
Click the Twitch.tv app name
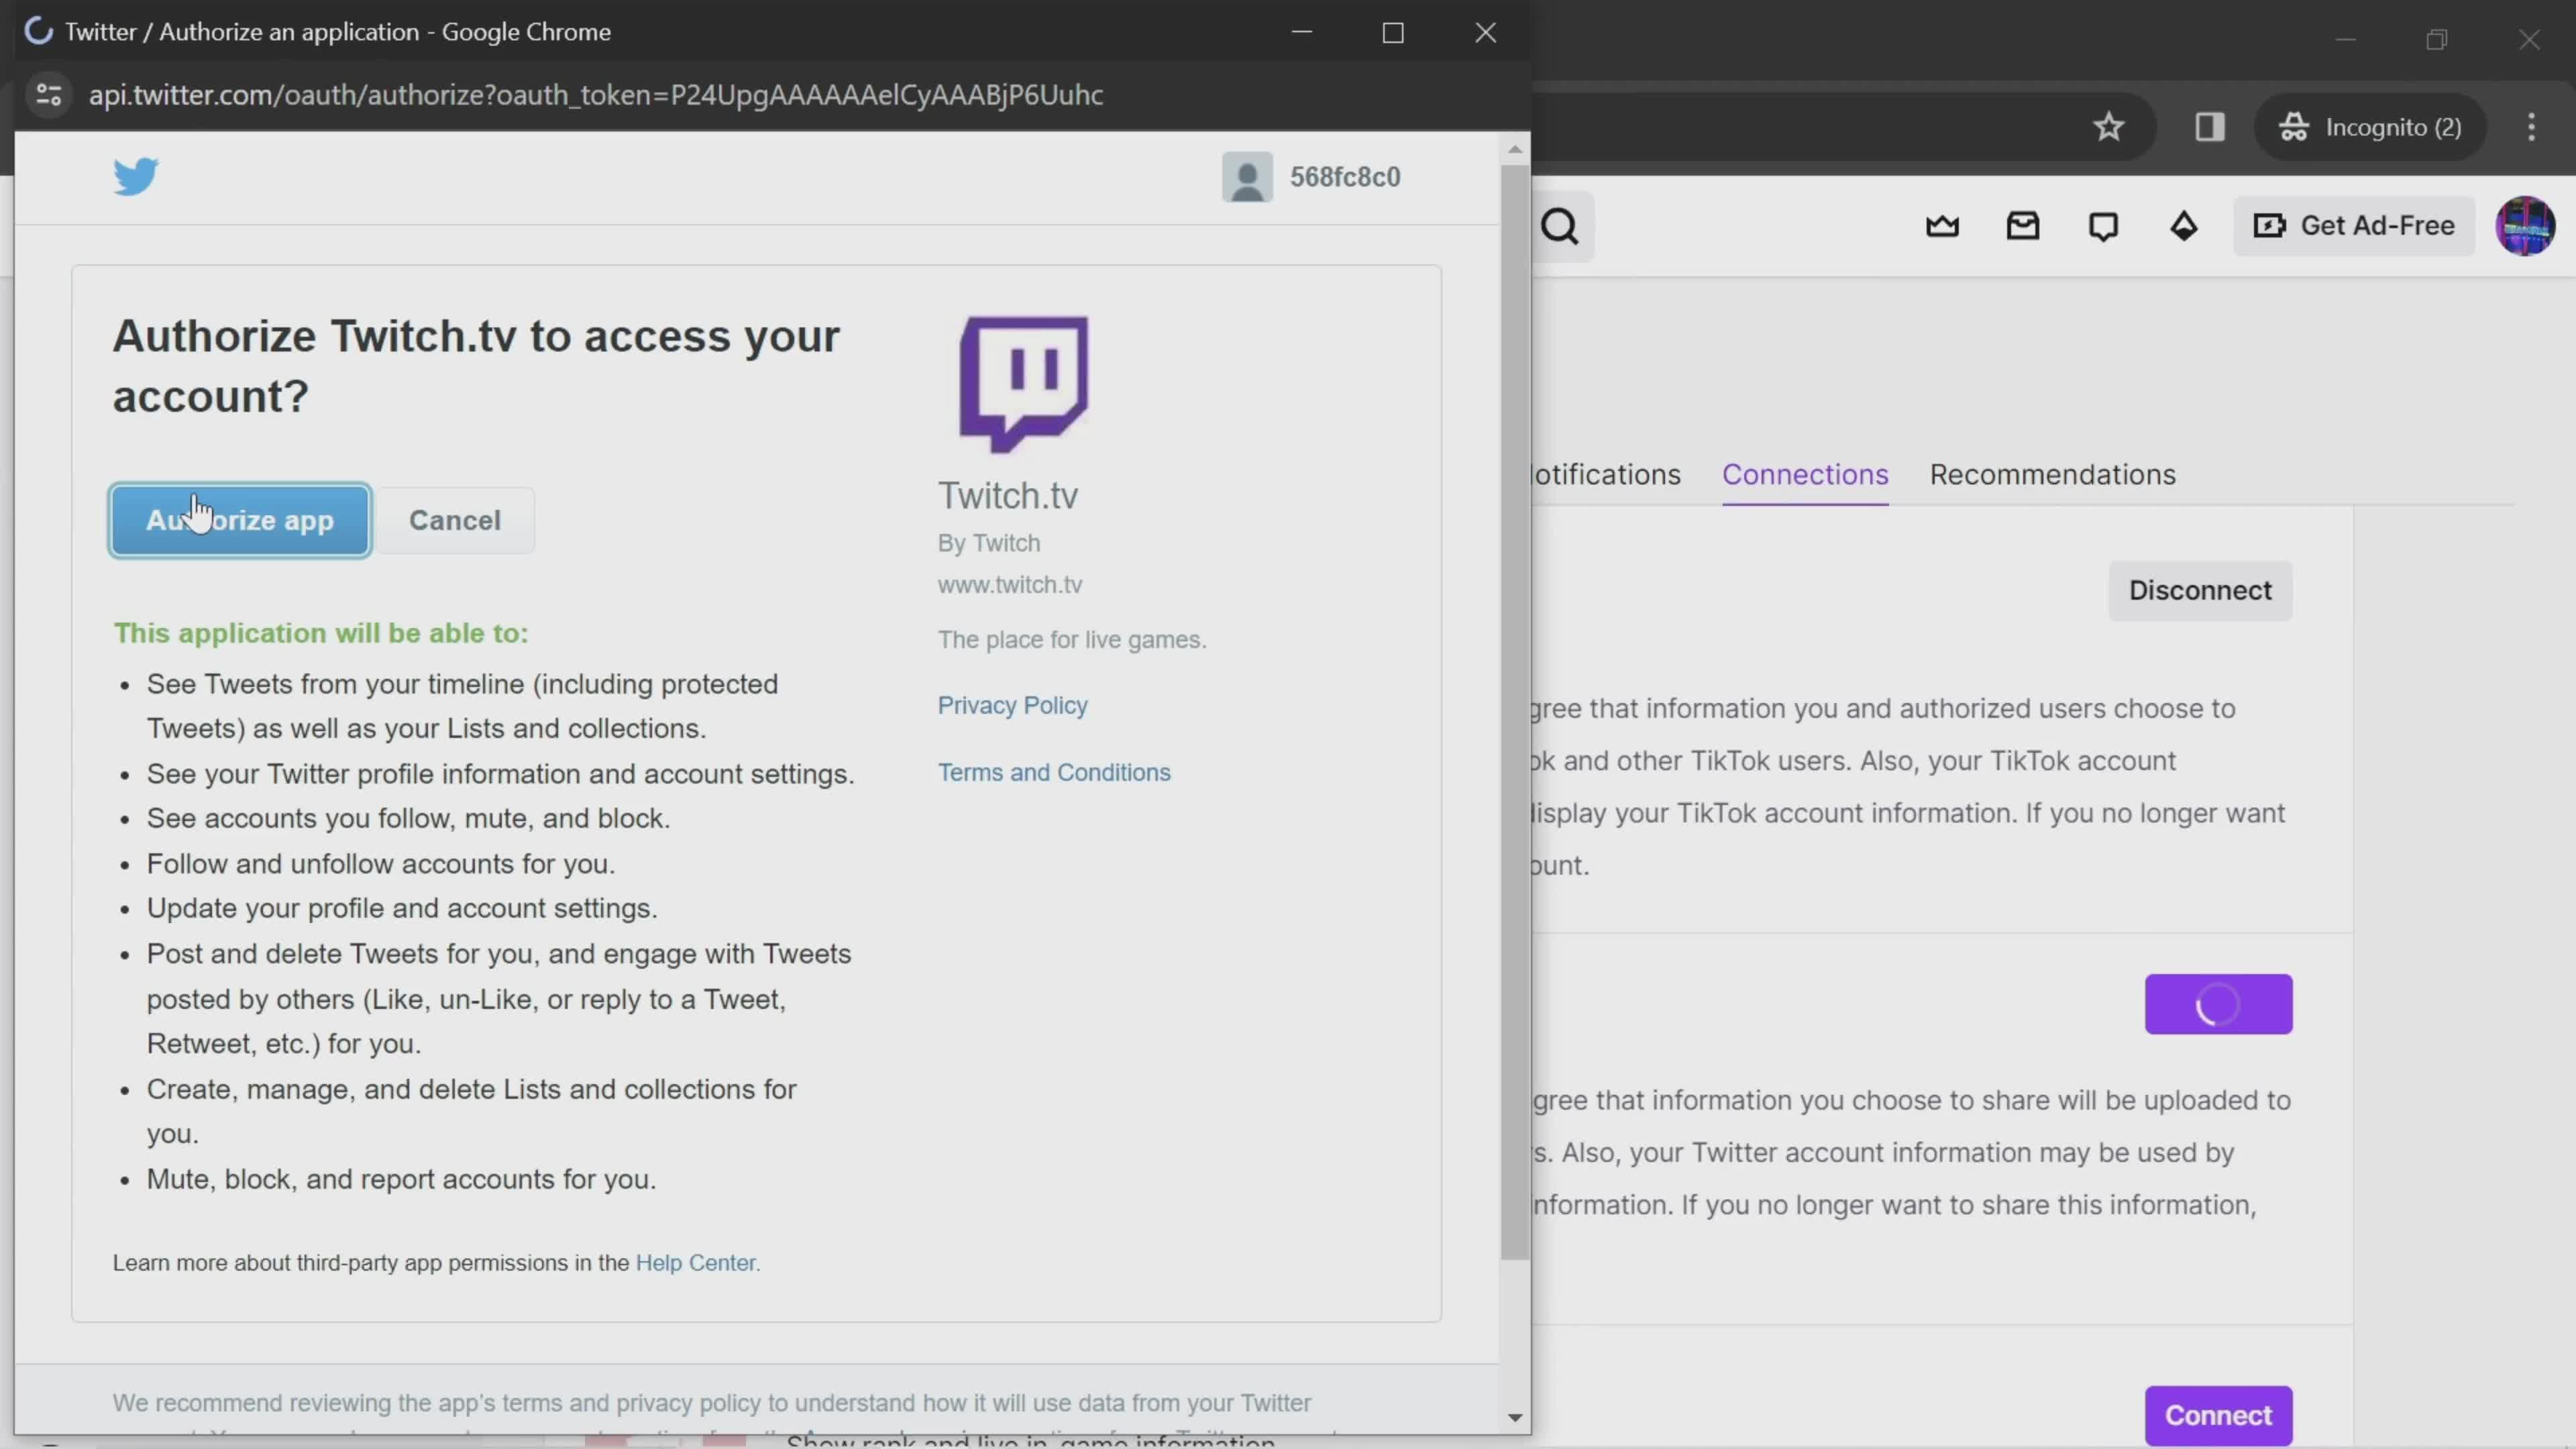point(1007,496)
